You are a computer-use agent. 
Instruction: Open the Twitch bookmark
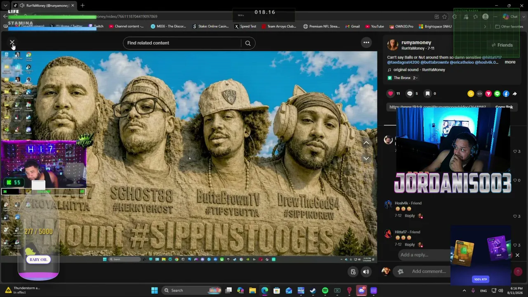(96, 26)
